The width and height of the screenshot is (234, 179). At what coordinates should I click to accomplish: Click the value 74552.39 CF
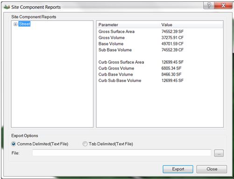coord(172,50)
